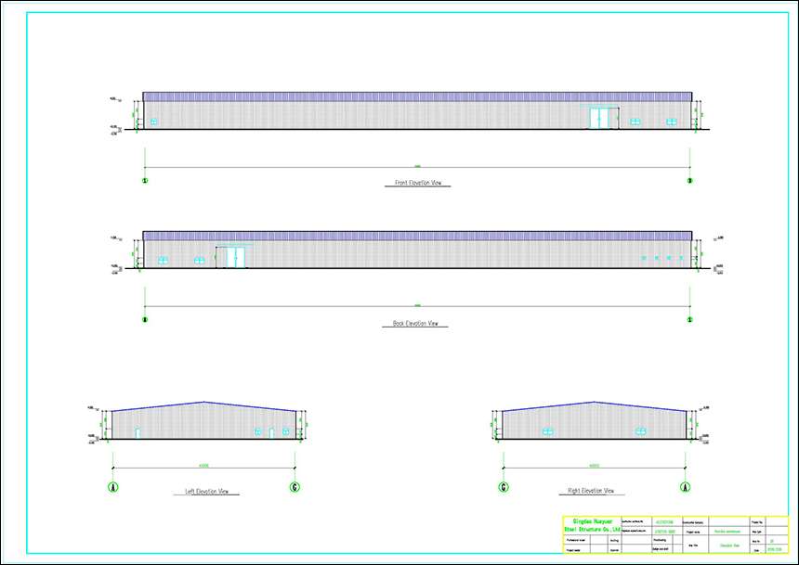Click the Back Elevation View title
This screenshot has height=565, width=799.
(x=415, y=324)
